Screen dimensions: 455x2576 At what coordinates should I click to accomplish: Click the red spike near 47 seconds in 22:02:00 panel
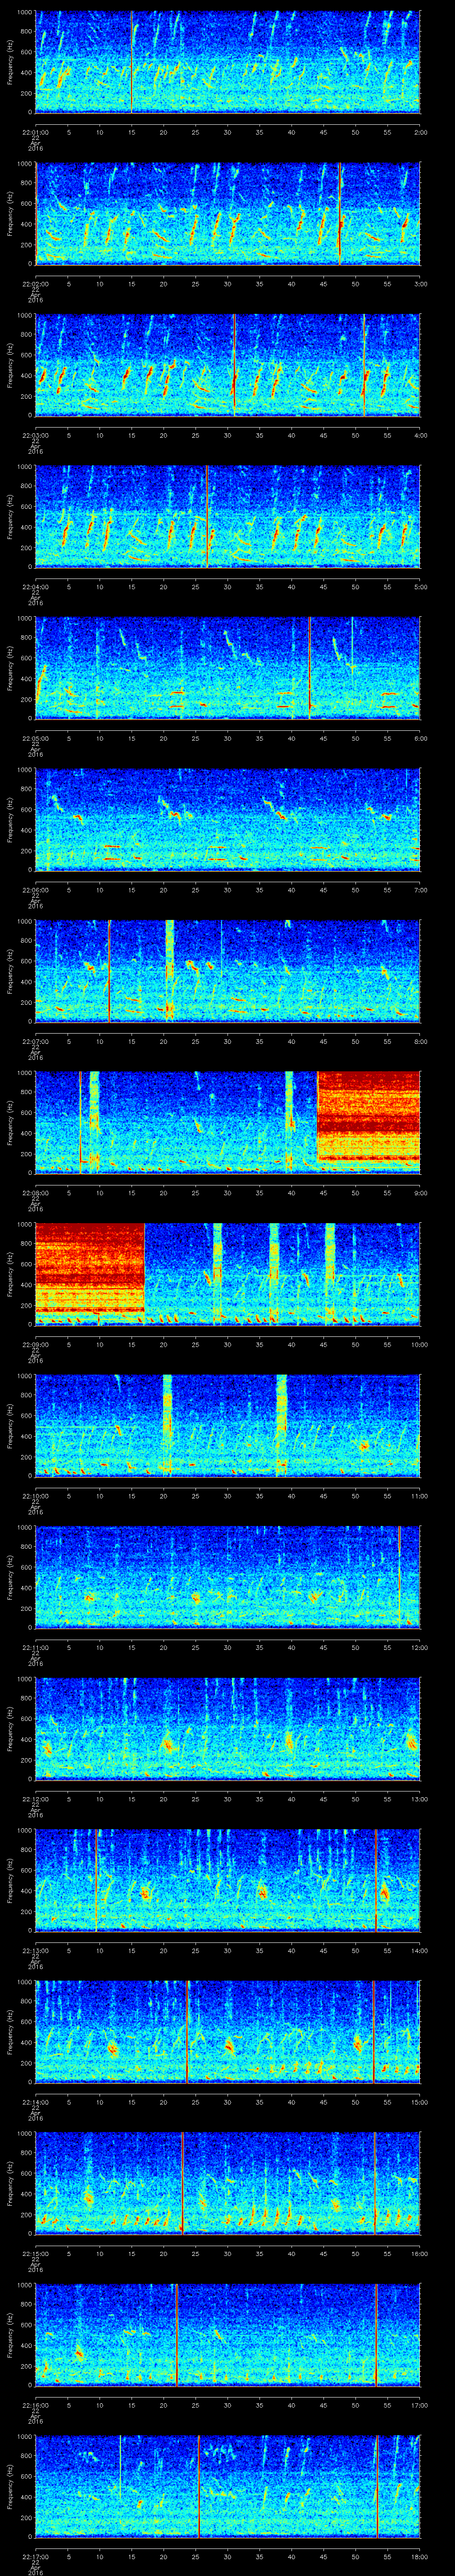(x=340, y=213)
